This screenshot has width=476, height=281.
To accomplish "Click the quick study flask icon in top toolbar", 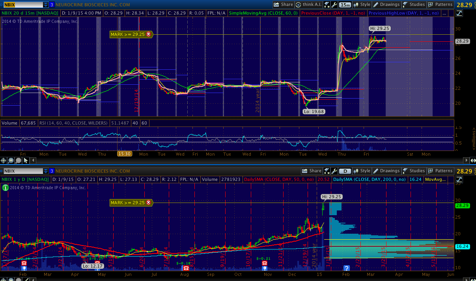I will [326, 5].
